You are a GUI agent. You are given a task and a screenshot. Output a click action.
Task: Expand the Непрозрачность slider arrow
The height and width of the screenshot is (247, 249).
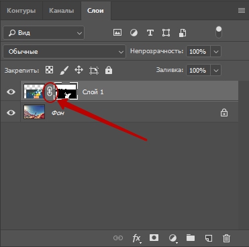[x=216, y=52]
